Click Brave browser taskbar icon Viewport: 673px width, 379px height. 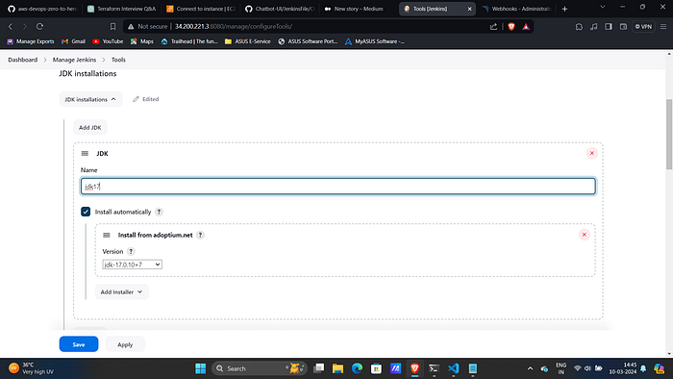coord(414,368)
